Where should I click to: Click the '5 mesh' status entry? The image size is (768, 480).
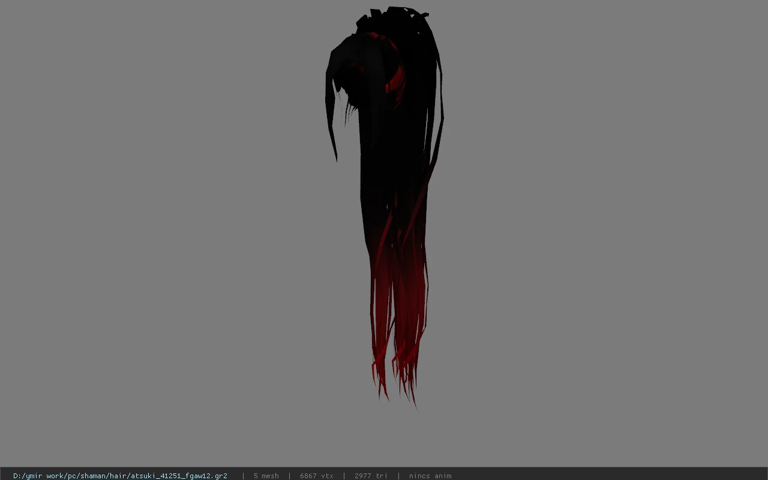tap(266, 476)
